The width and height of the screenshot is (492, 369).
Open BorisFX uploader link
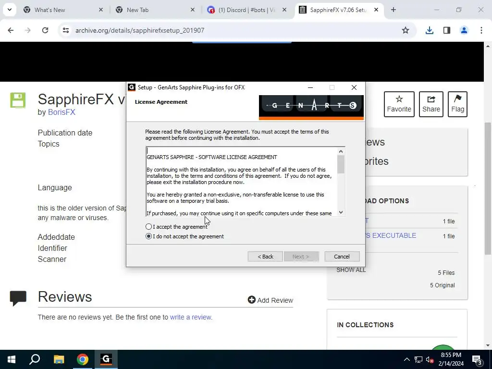(61, 112)
